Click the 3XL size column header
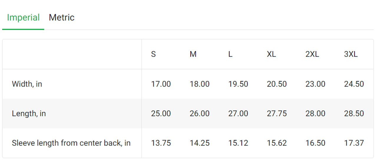Screen dimensions: 377x161 pyautogui.click(x=351, y=54)
